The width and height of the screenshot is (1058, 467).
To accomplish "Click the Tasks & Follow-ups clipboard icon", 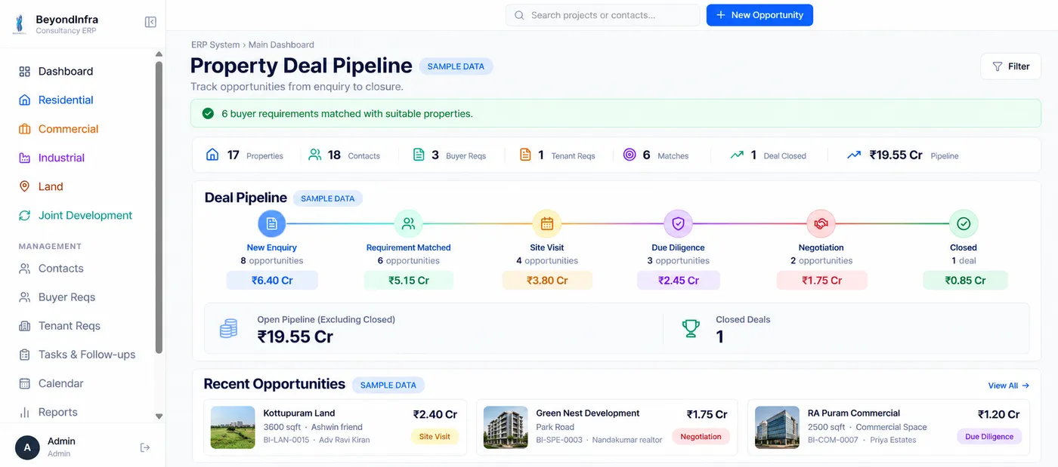I will coord(24,355).
